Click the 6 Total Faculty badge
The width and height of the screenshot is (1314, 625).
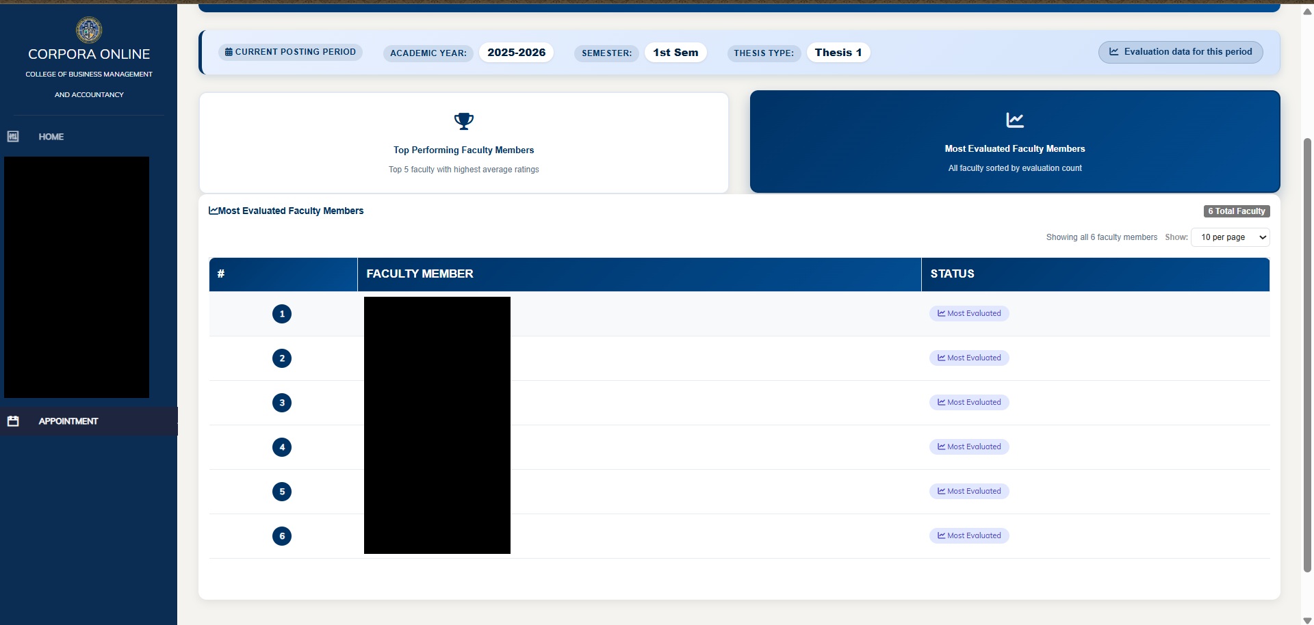click(1237, 211)
